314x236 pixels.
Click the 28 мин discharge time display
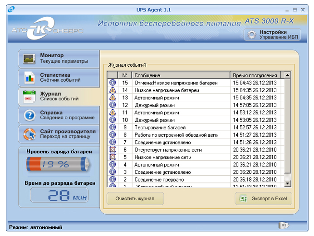(x=59, y=195)
